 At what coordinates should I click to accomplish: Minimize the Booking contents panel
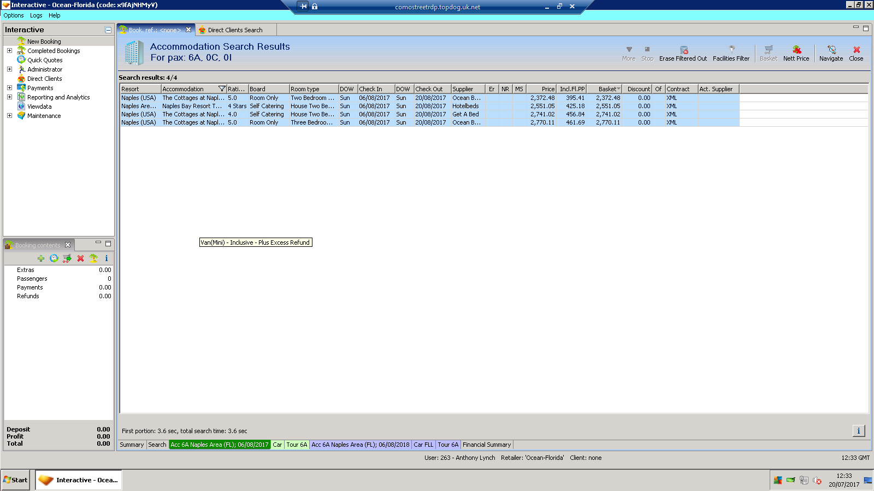[x=98, y=242]
